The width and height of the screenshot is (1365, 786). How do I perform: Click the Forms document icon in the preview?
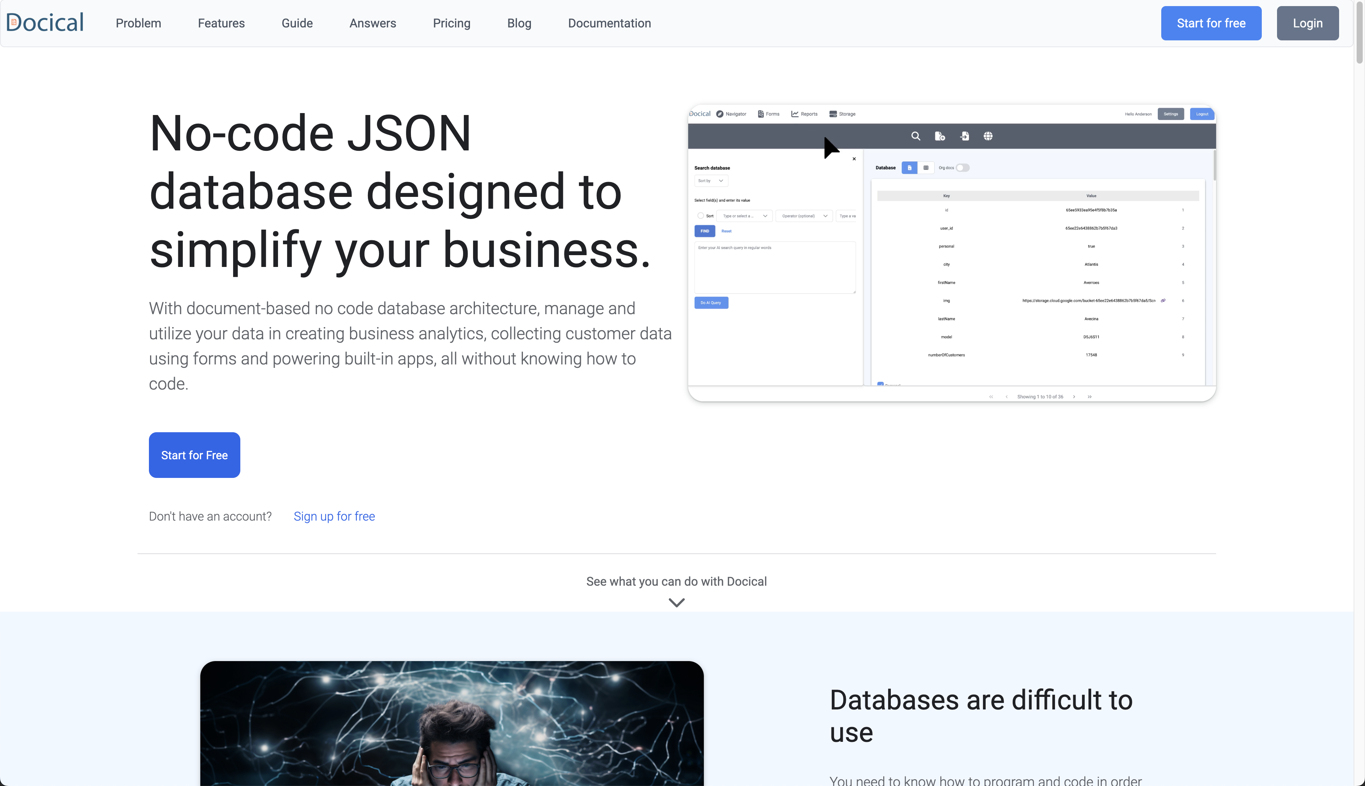761,114
